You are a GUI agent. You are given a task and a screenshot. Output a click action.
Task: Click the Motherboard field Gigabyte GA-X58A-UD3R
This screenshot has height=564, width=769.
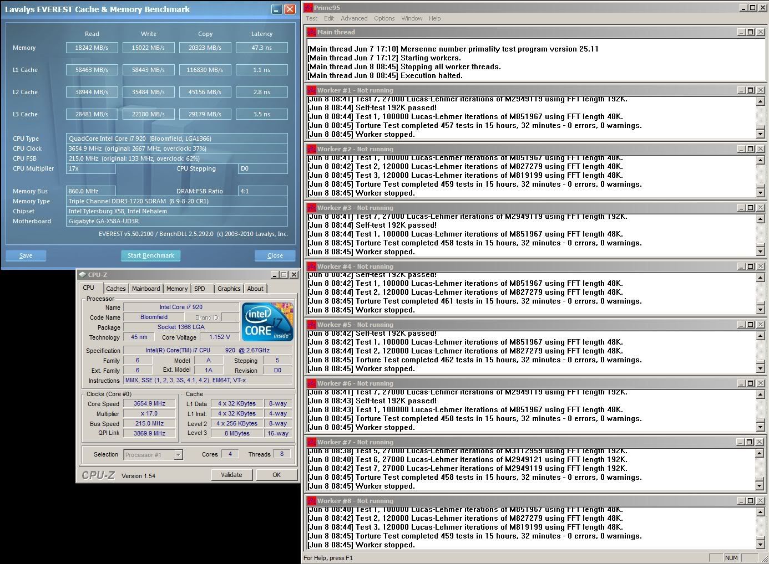coord(177,221)
